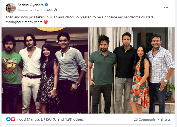
Task: View the 28 Comments
Action: (145, 119)
